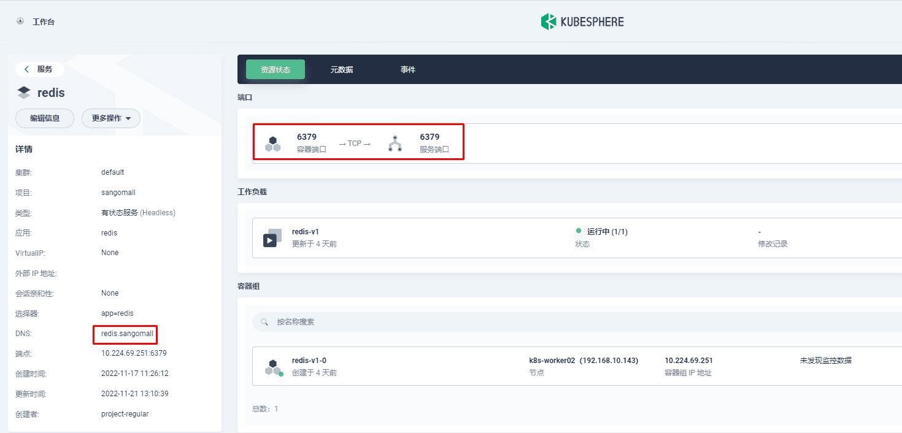Switch to the 元数据 tab
902x433 pixels.
pos(342,69)
